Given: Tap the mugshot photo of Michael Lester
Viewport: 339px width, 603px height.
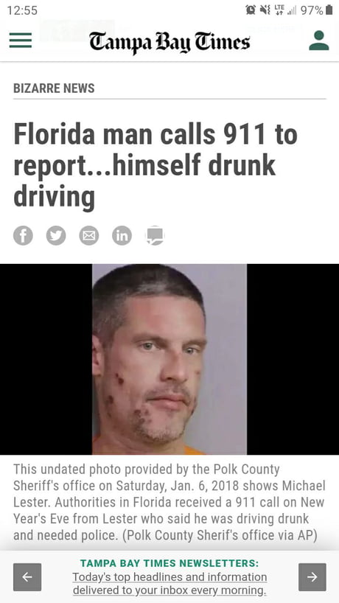Looking at the screenshot, I should [x=169, y=359].
